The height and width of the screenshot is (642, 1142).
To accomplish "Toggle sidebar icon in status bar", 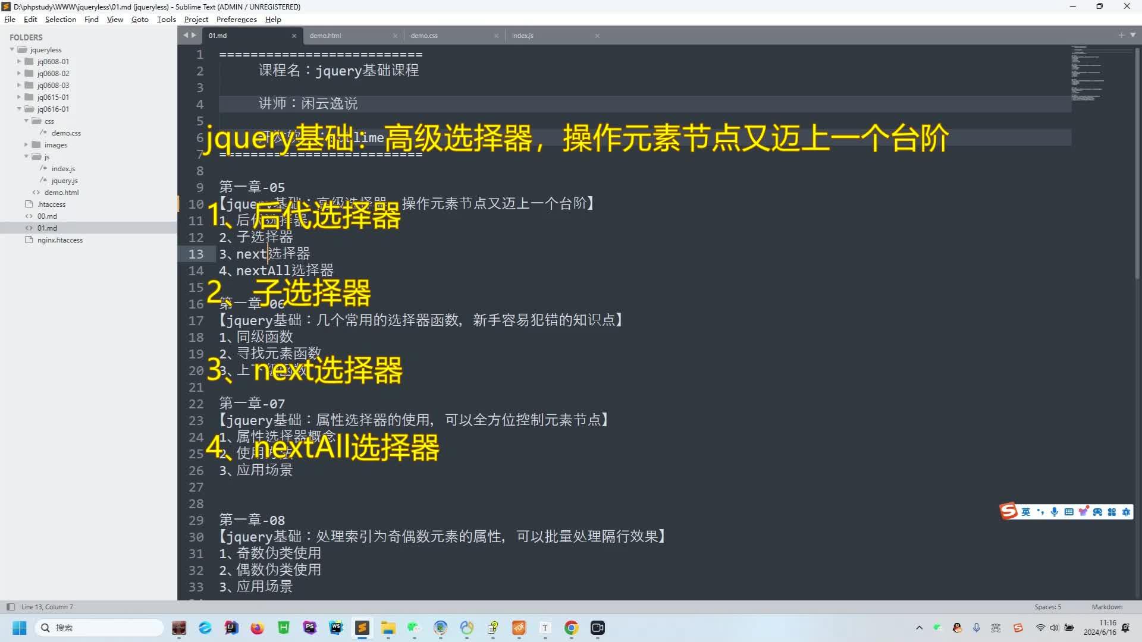I will 10,607.
